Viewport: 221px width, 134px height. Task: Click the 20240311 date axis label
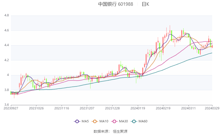[x=188, y=108]
